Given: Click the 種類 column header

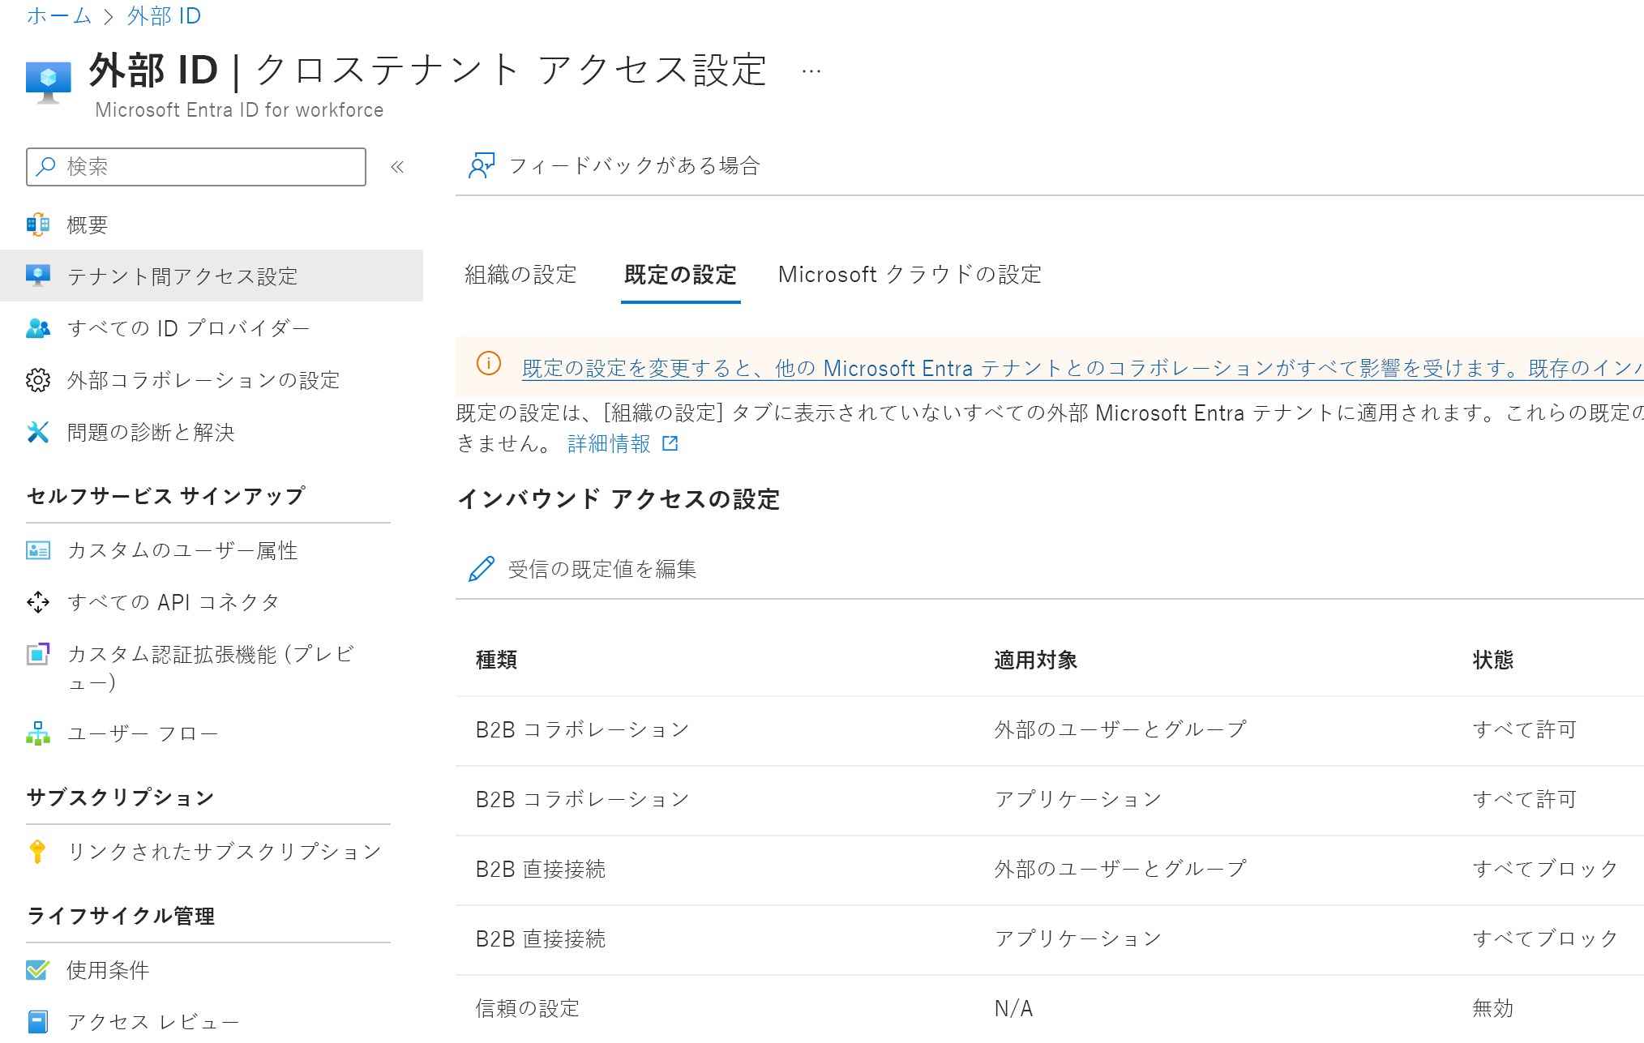Looking at the screenshot, I should [496, 660].
